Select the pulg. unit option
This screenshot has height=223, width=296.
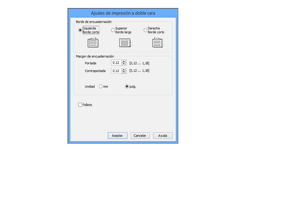pyautogui.click(x=127, y=87)
